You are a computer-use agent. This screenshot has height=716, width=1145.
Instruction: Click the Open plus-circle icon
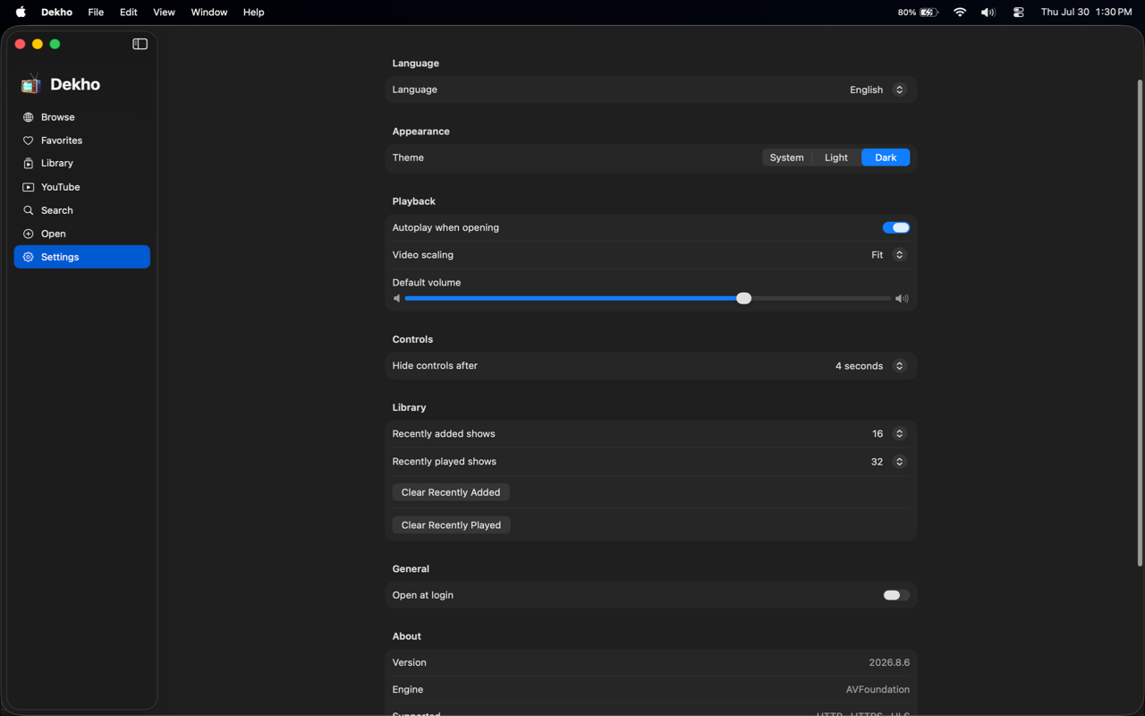coord(29,234)
